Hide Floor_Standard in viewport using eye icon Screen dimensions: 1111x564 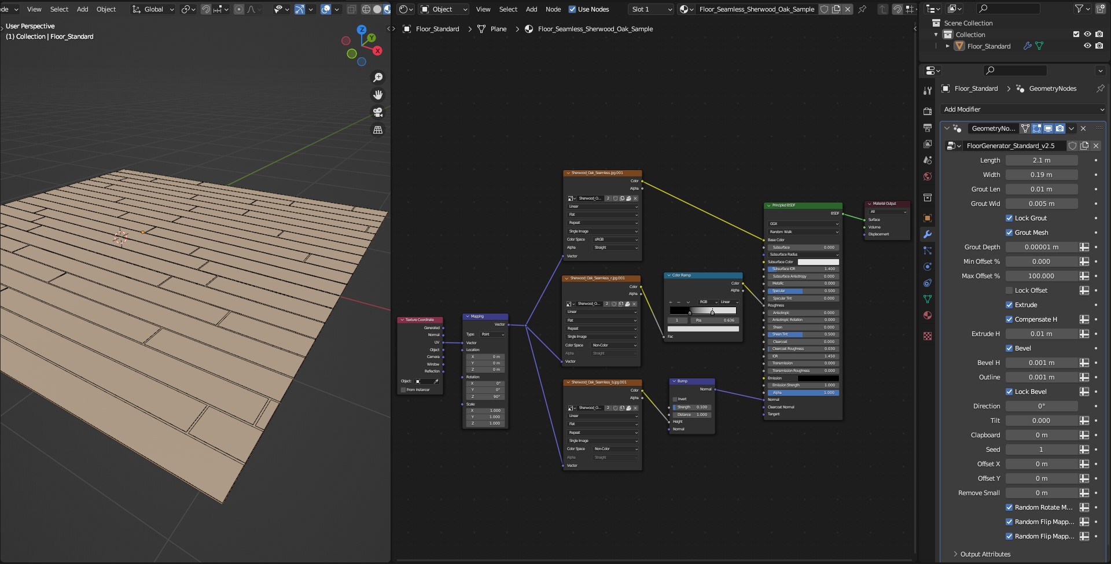[1087, 46]
